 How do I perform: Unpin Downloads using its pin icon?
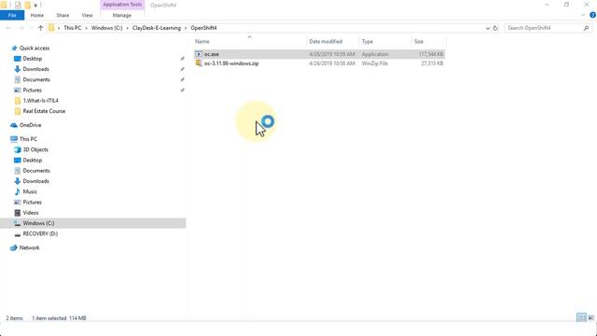[183, 69]
